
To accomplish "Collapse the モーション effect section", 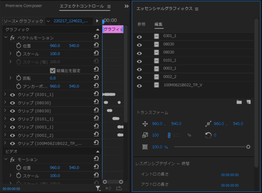I will coord(5,160).
